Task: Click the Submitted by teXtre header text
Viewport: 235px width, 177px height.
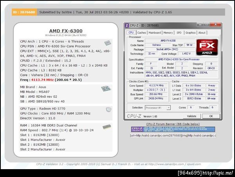Action: 56,12
